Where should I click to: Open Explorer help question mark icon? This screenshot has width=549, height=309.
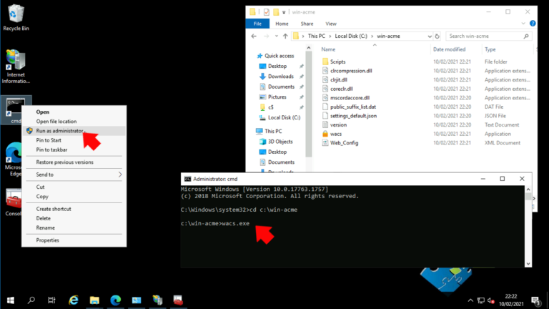click(x=533, y=24)
